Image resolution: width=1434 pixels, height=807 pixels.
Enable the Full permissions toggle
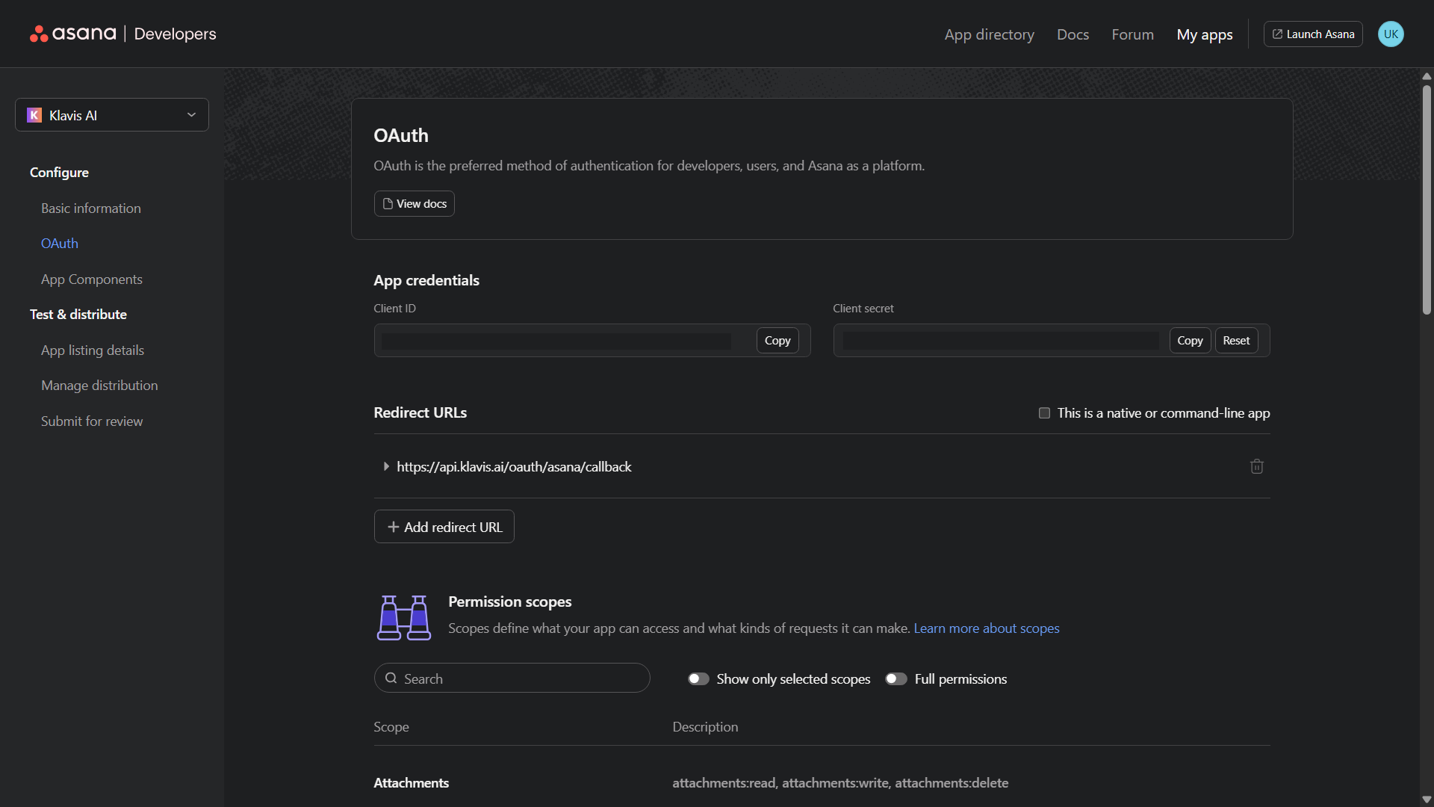[896, 678]
